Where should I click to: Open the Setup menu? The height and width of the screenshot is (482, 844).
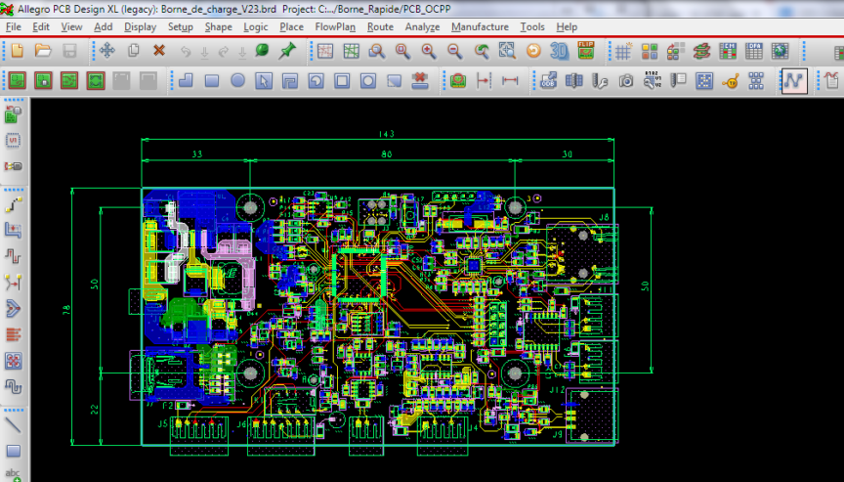tap(181, 27)
